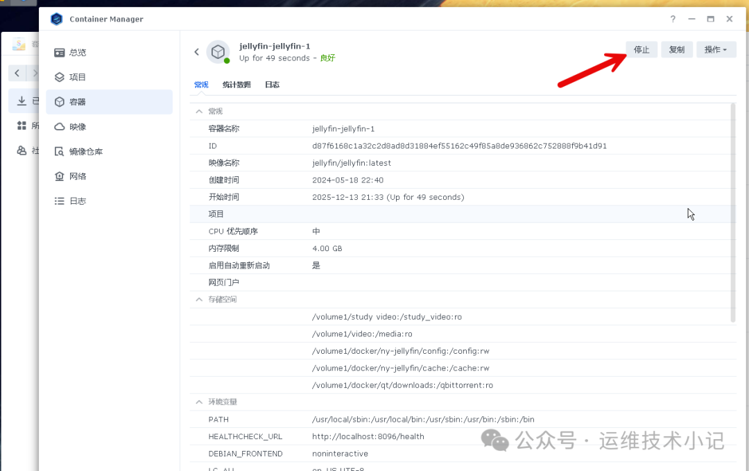This screenshot has width=749, height=471.
Task: Switch to the 常规 general tab
Action: tap(201, 85)
